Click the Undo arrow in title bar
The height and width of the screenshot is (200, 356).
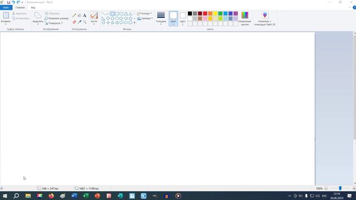point(13,2)
